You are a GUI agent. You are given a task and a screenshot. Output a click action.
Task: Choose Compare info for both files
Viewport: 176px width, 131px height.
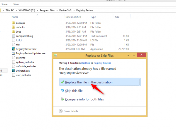coord(84,99)
